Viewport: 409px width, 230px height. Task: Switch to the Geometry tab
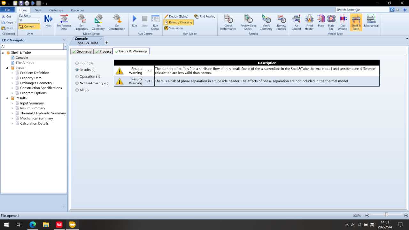[82, 51]
